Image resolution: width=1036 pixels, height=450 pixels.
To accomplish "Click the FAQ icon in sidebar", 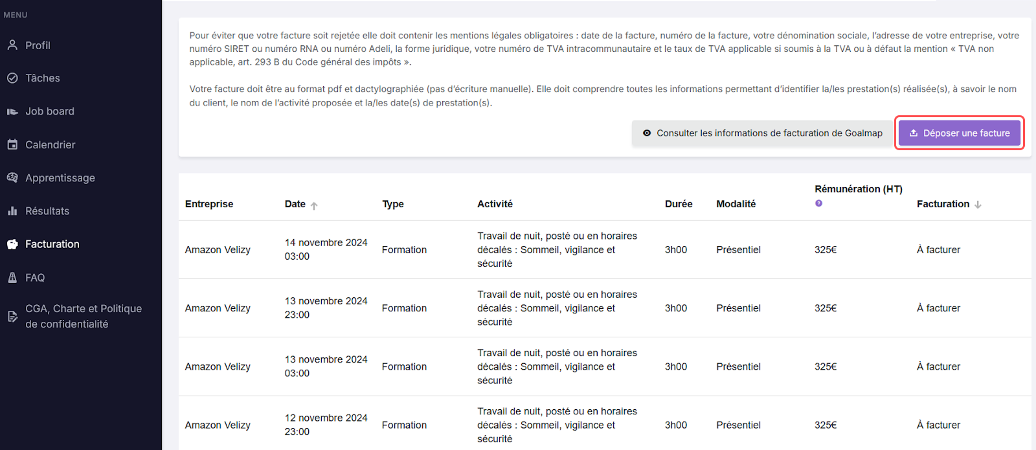I will pos(12,278).
